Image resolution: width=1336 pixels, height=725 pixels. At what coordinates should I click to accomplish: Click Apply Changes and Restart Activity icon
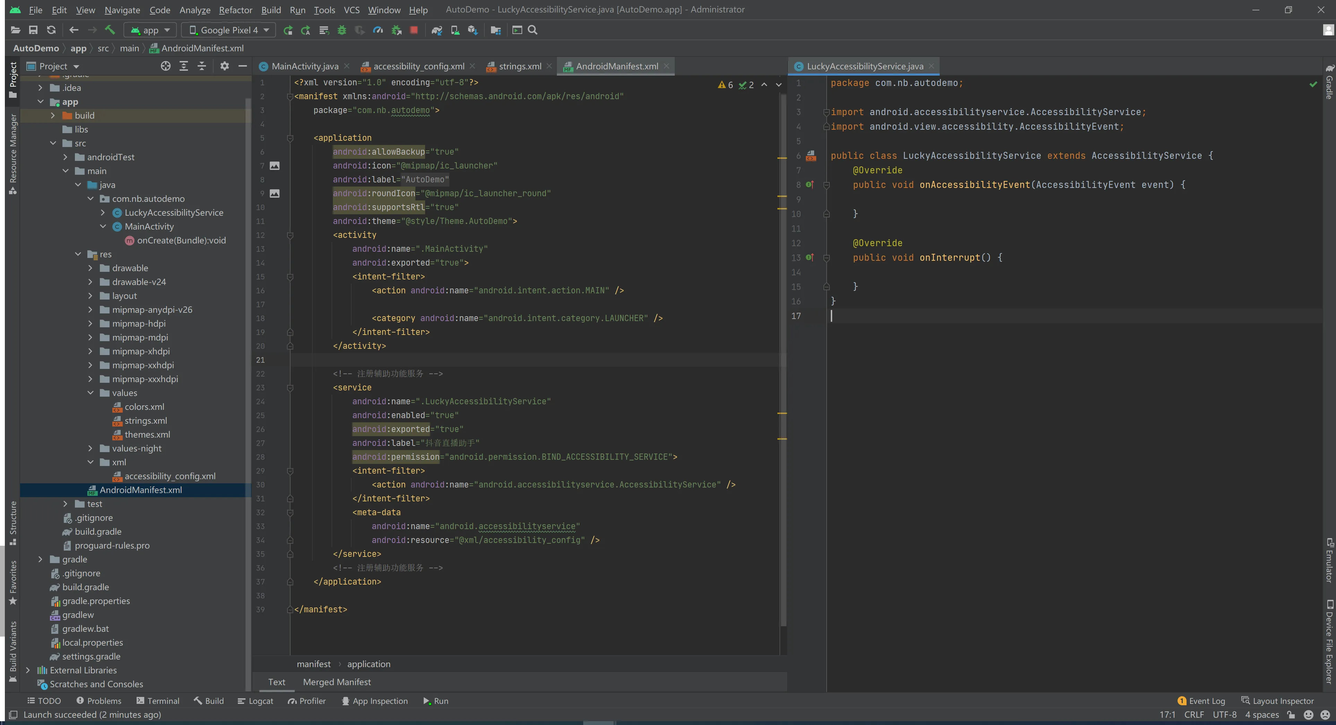pyautogui.click(x=305, y=30)
